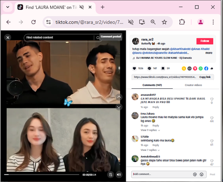The width and height of the screenshot is (223, 182).
Task: Go forward to the next page
Action: tap(21, 22)
